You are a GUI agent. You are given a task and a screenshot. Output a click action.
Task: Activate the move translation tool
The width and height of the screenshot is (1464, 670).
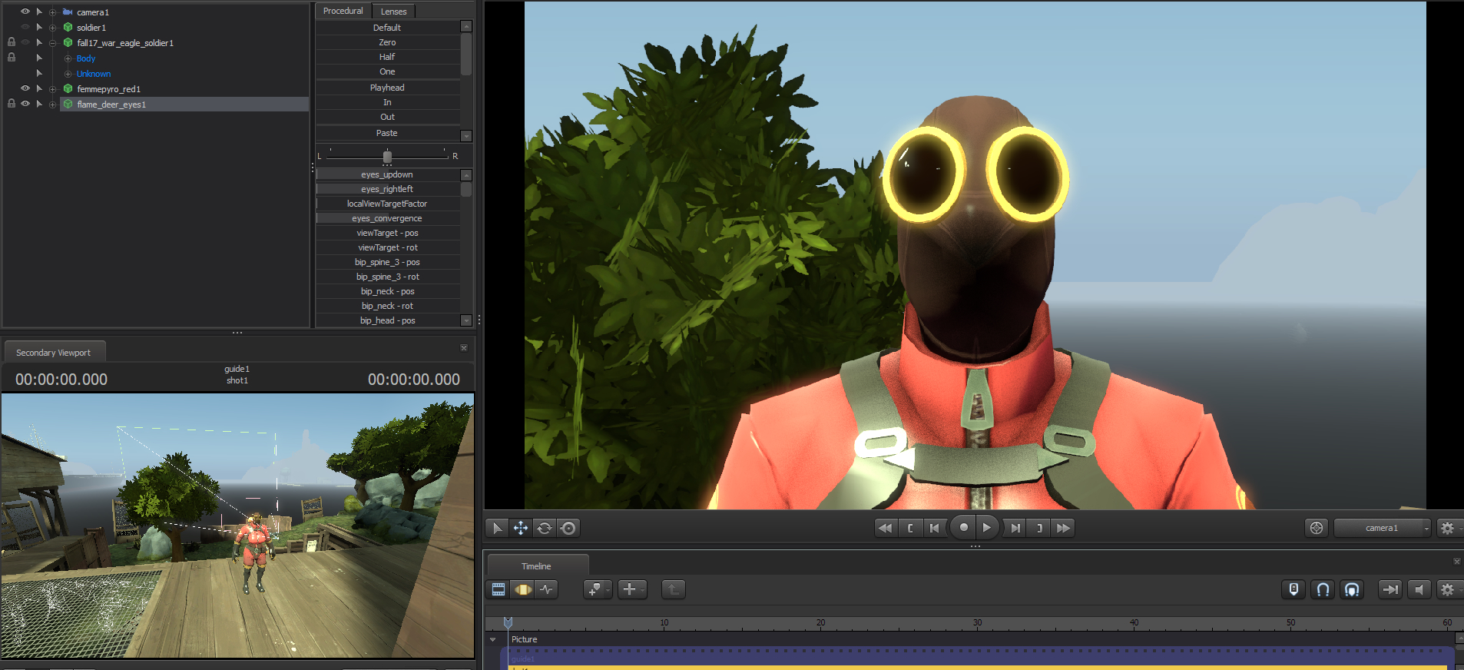tap(521, 528)
